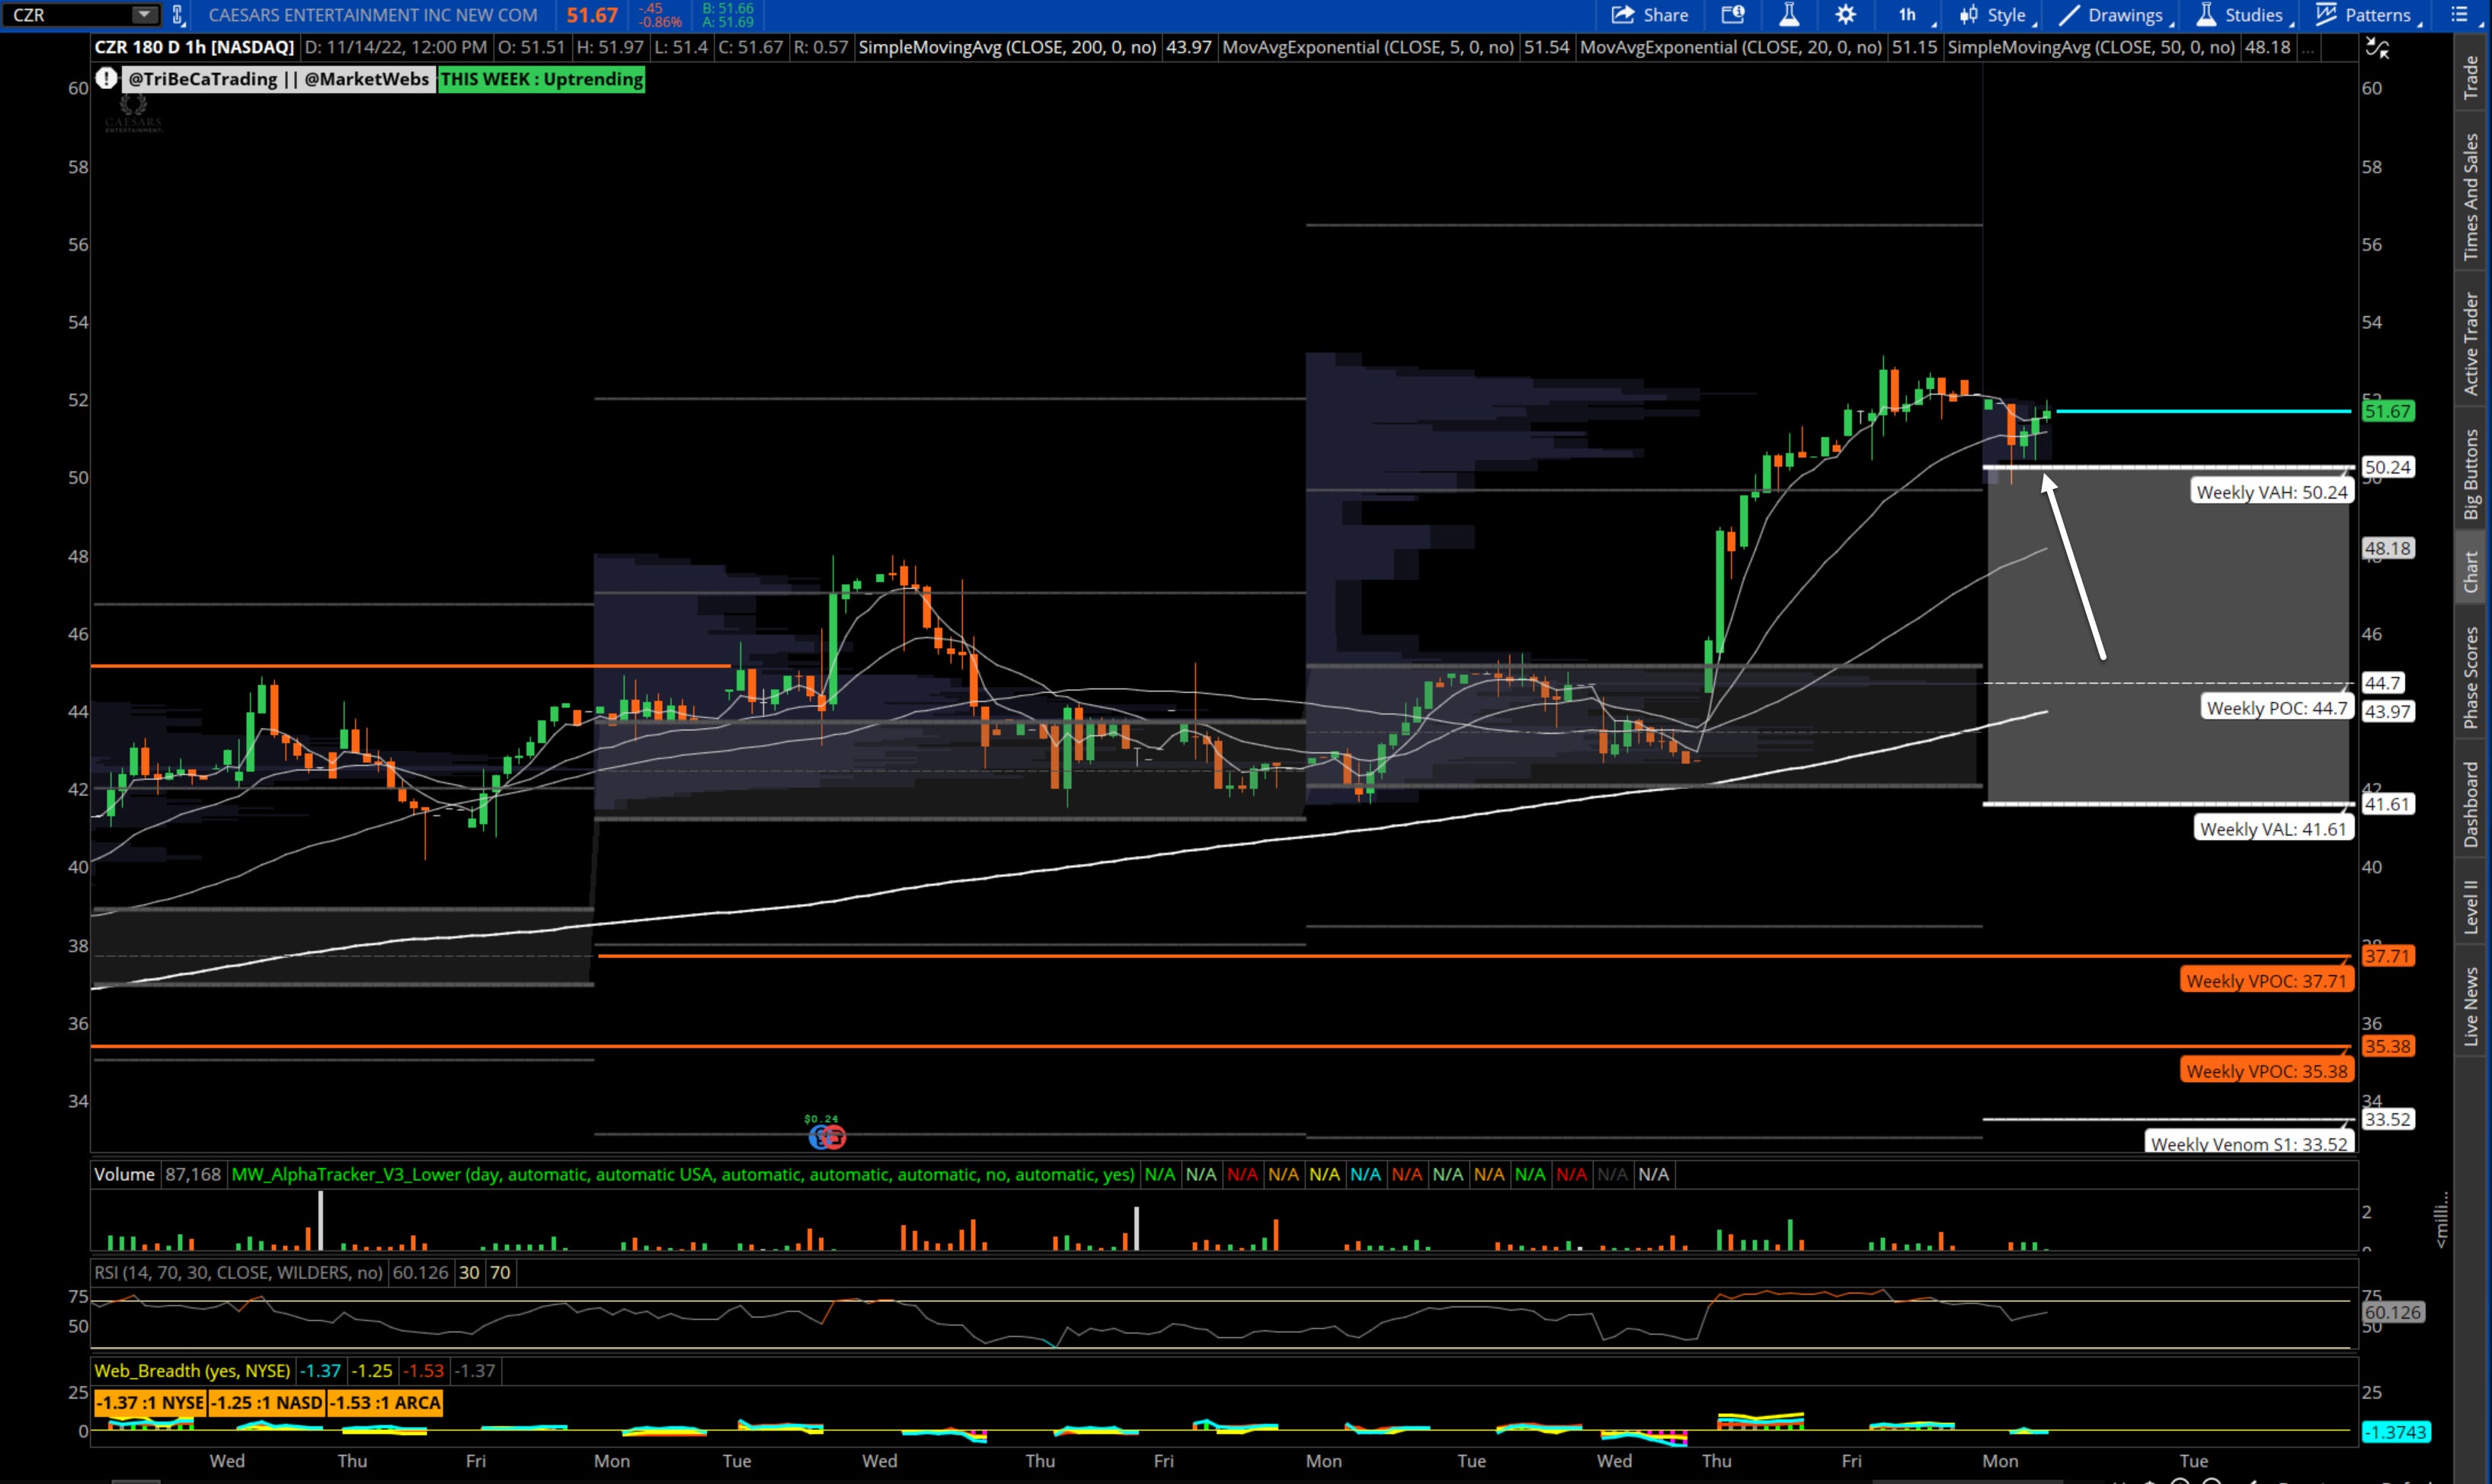Click the 48.18 SMA price bubble
2492x1484 pixels.
click(x=2387, y=548)
